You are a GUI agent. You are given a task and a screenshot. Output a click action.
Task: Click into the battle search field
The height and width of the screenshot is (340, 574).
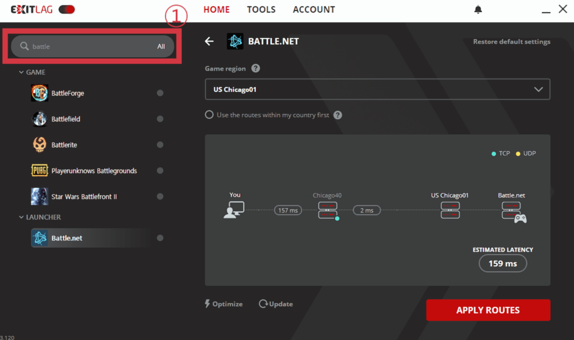point(92,46)
